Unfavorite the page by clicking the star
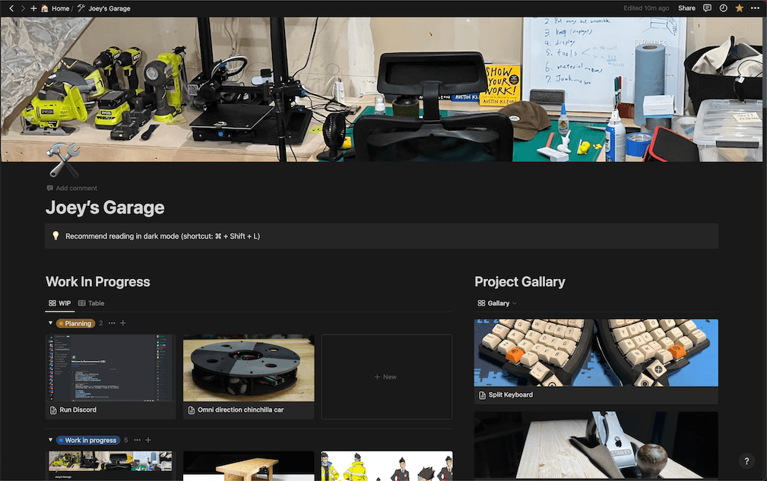Viewport: 767px width, 481px height. click(739, 8)
